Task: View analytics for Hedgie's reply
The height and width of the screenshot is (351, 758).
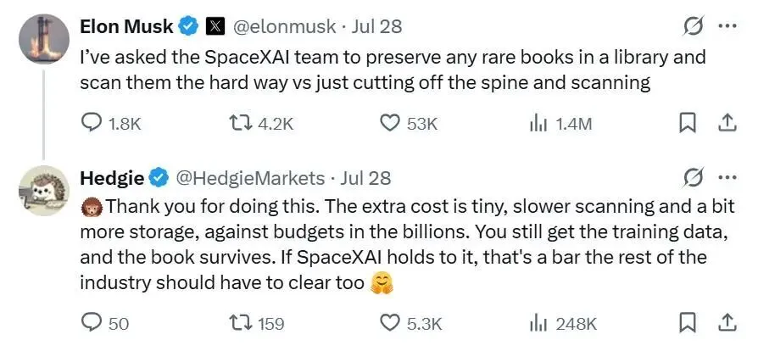Action: [563, 323]
